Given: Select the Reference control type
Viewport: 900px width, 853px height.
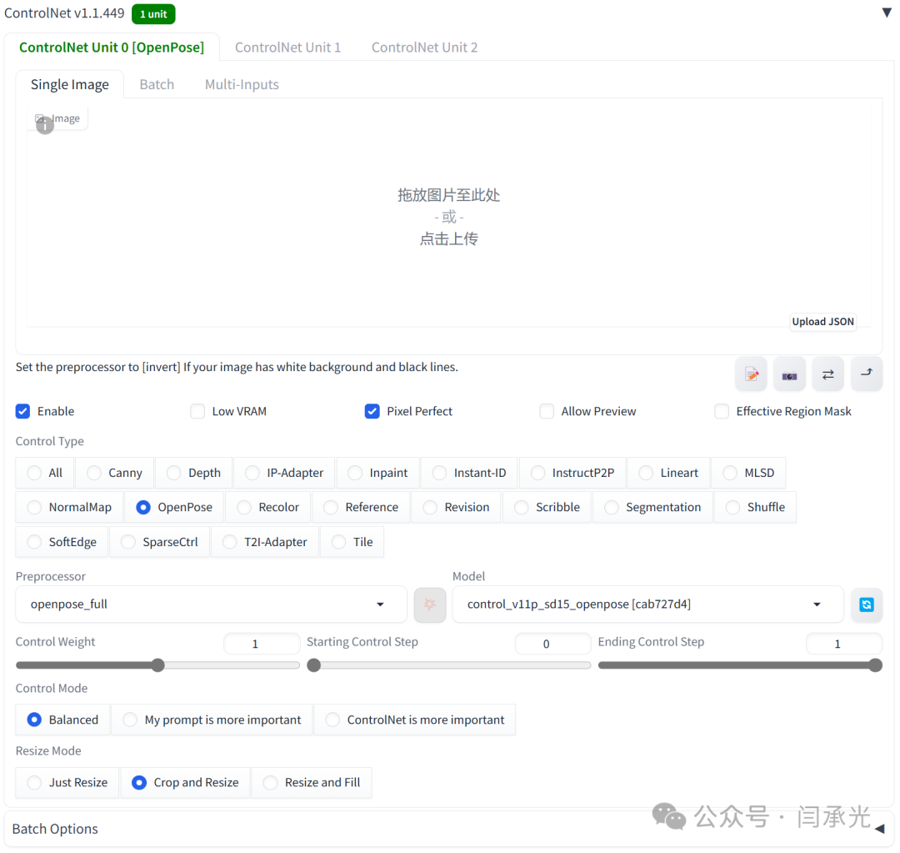Looking at the screenshot, I should (x=361, y=507).
